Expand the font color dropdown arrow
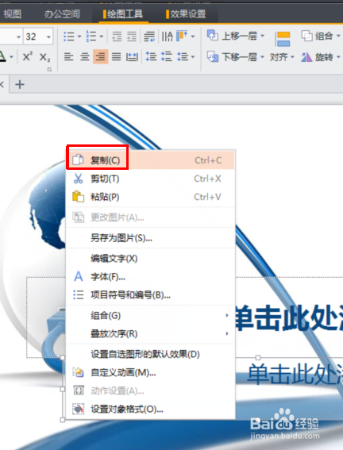343x450 pixels. (11, 57)
